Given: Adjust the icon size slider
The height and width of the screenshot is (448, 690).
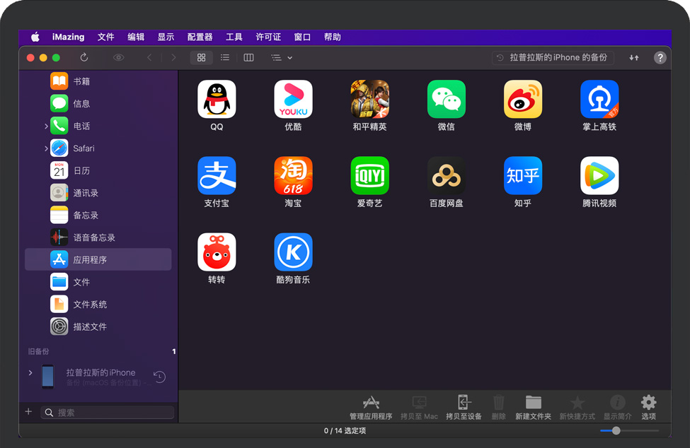Looking at the screenshot, I should pyautogui.click(x=616, y=430).
